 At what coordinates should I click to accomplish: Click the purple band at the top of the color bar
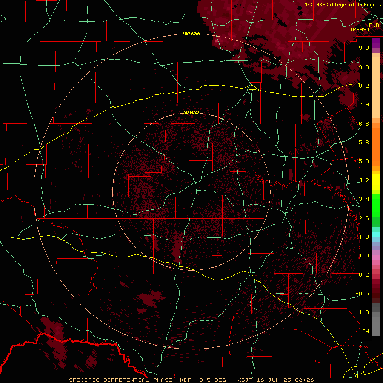tap(376, 43)
